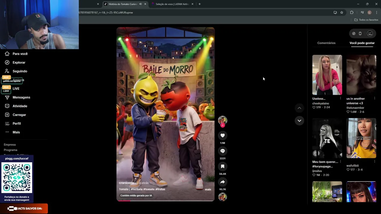Expand video caption with mais
The width and height of the screenshot is (381, 214).
tap(208, 189)
